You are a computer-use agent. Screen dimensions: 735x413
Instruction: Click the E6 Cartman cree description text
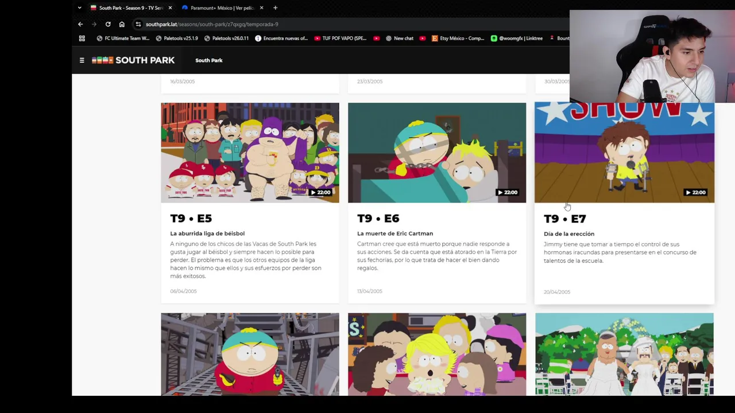tap(437, 256)
